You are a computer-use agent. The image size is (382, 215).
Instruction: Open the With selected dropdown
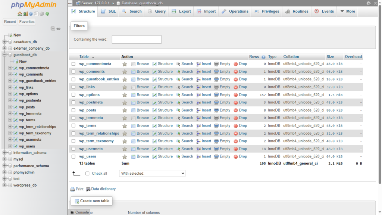click(x=152, y=174)
